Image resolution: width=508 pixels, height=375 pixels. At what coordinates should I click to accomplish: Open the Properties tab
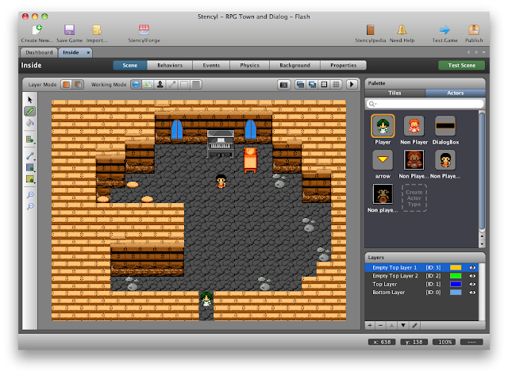tap(343, 65)
